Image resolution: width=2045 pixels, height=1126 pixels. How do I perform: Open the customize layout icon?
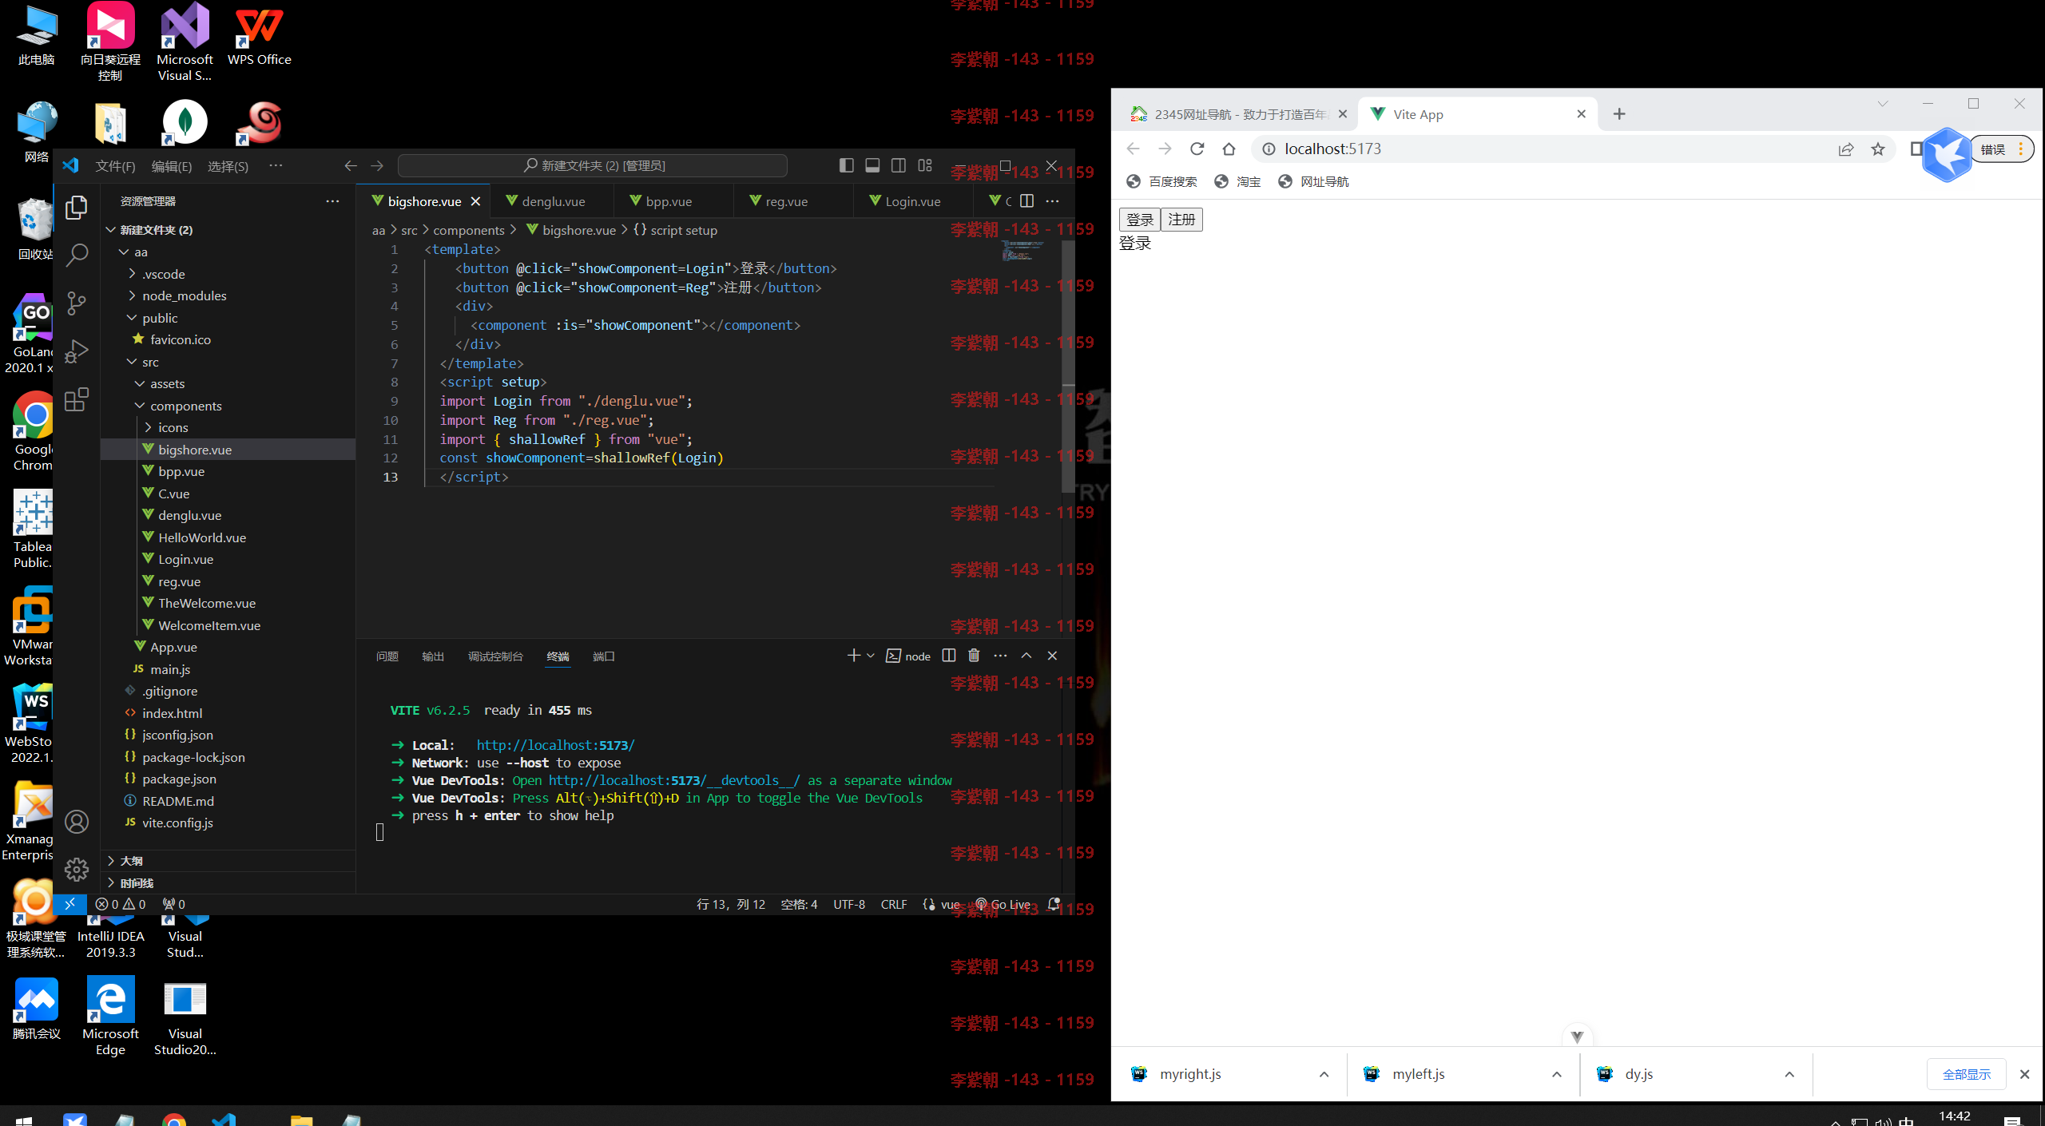coord(925,165)
